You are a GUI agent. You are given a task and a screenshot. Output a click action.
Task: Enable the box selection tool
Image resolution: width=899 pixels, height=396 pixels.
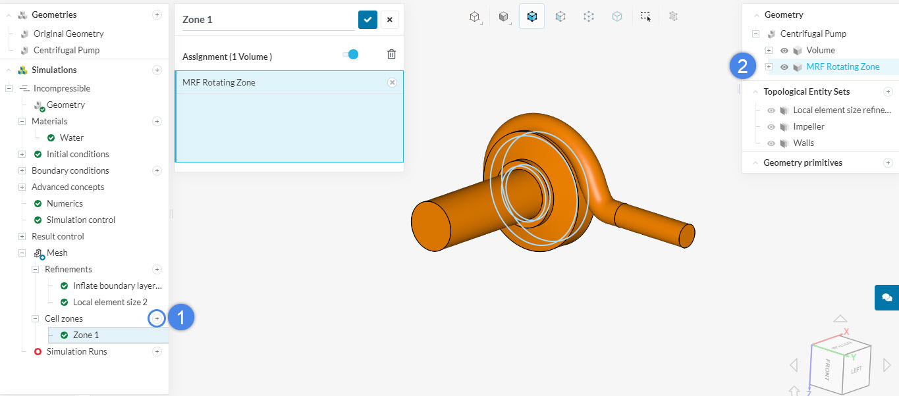(x=645, y=17)
